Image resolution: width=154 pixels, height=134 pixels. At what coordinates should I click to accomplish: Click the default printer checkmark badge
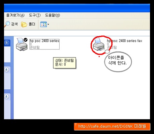25,40
